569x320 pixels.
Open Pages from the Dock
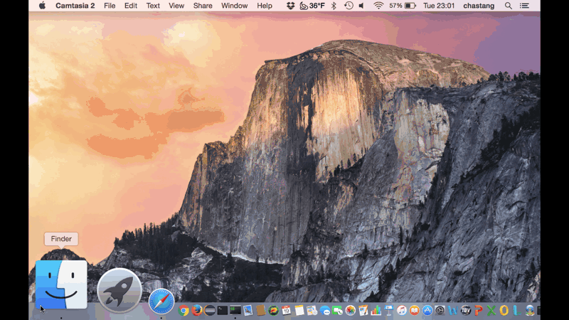tap(363, 310)
